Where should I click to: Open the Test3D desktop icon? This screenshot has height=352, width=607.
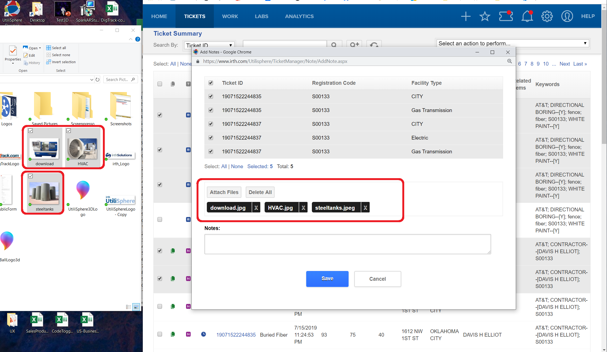(62, 12)
